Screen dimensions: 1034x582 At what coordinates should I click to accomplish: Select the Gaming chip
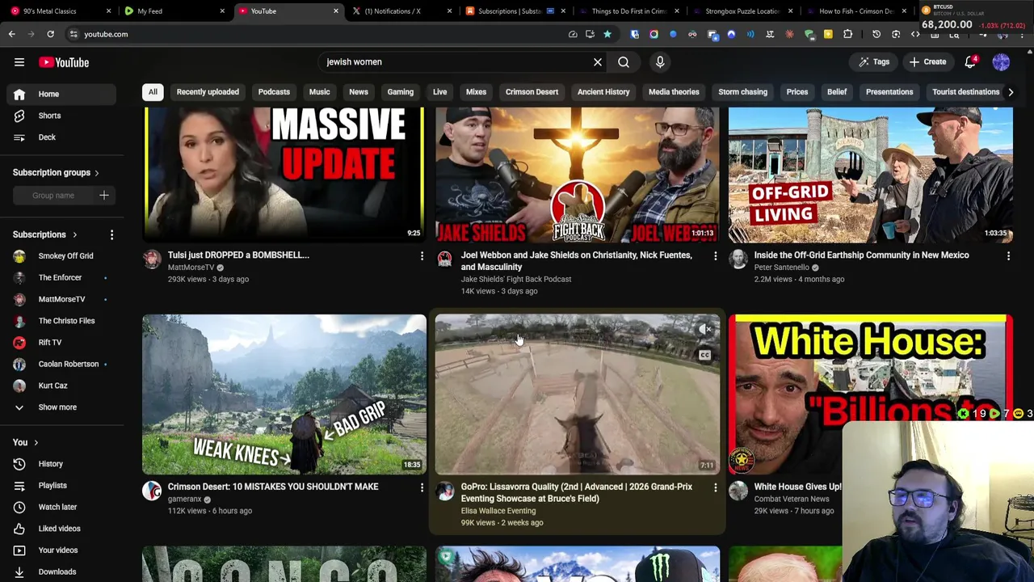coord(400,92)
